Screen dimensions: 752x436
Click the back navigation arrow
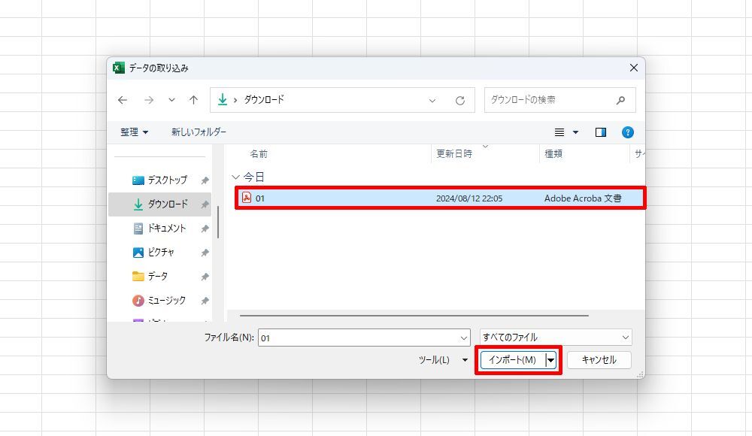point(123,100)
